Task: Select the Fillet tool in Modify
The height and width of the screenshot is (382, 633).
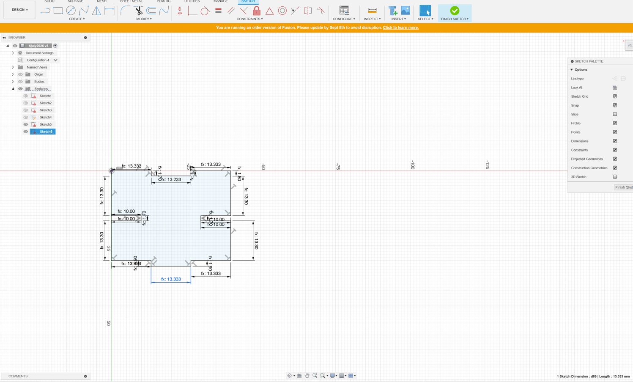Action: click(125, 11)
